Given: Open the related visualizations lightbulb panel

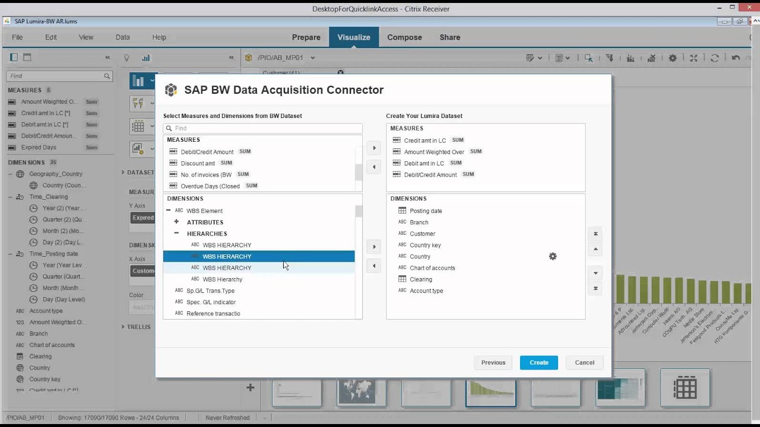Looking at the screenshot, I should [126, 58].
